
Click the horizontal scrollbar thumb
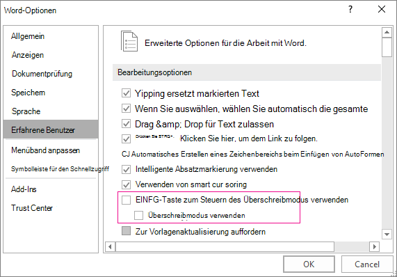point(225,246)
